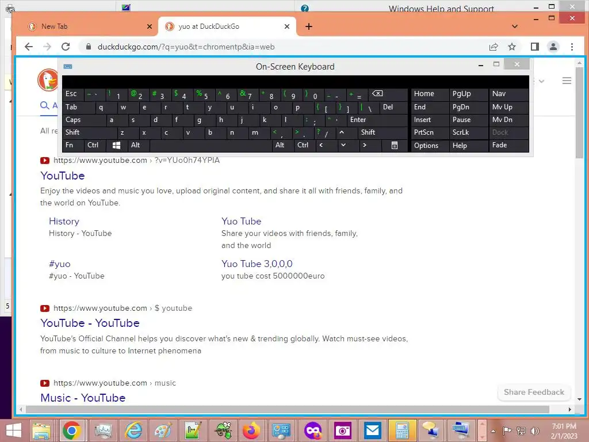This screenshot has height=442, width=589.
Task: Toggle the right Shift key
Action: coord(383,132)
